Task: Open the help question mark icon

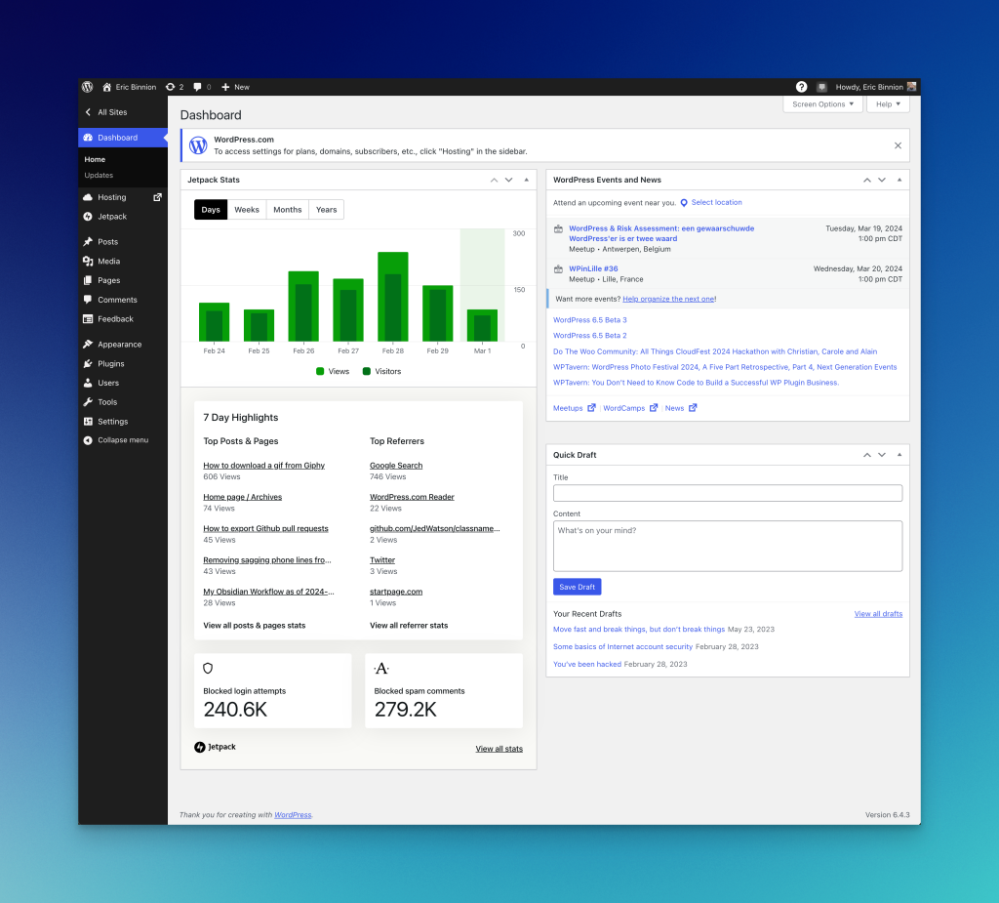Action: 802,87
